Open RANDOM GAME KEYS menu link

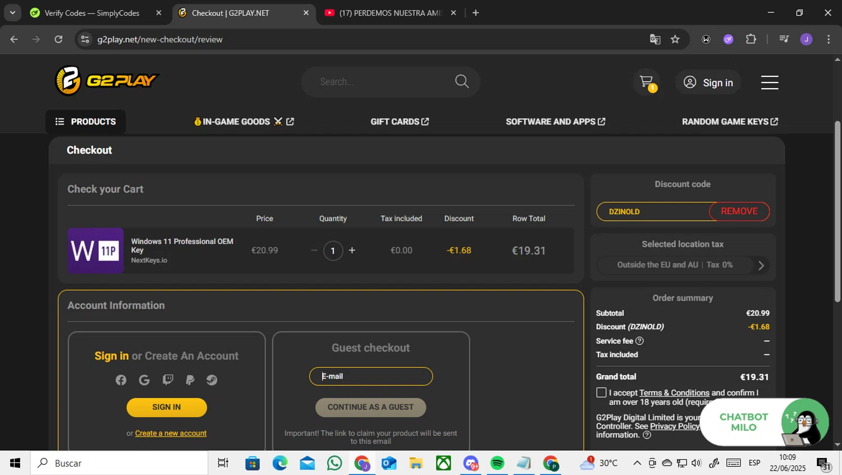coord(730,122)
